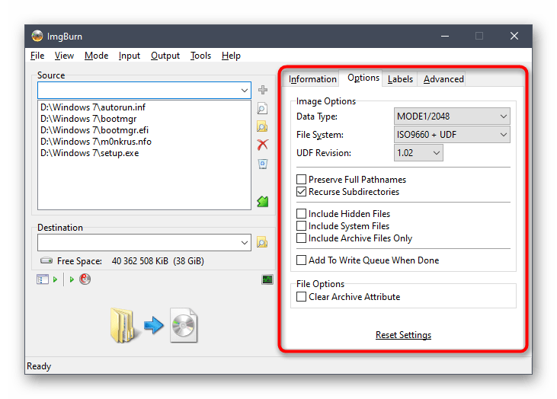This screenshot has height=399, width=557.
Task: Click the big folder-to-disc build icon
Action: (x=154, y=325)
